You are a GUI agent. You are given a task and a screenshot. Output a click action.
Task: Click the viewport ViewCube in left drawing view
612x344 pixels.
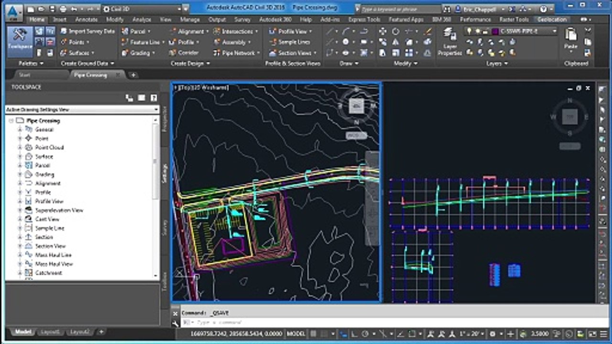[356, 106]
